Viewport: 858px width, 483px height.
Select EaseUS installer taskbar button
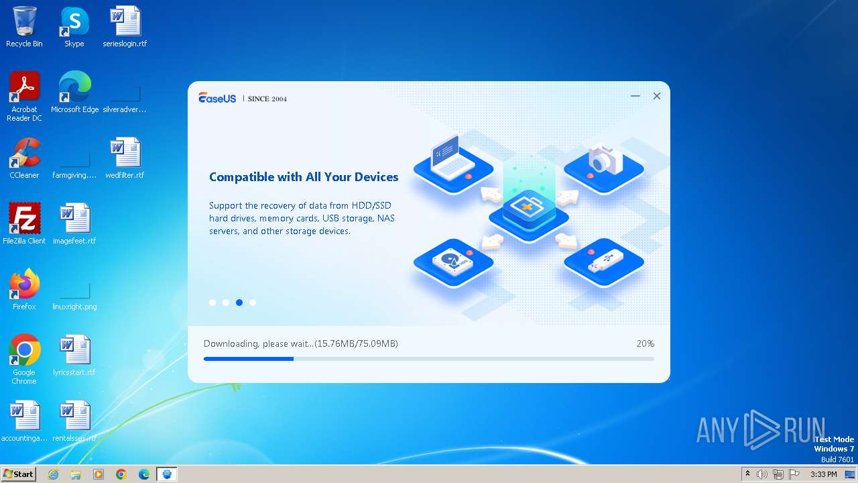coord(167,474)
